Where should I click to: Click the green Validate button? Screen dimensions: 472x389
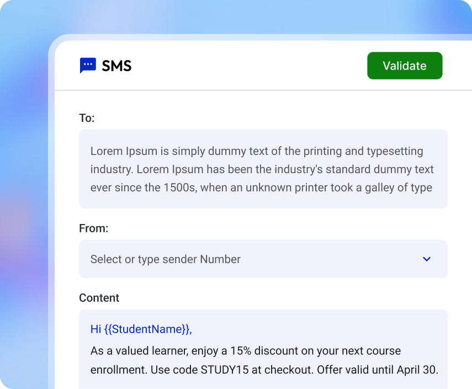[405, 66]
